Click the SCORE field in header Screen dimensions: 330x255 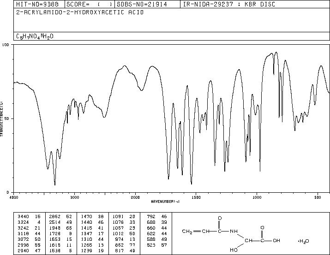[90, 4]
